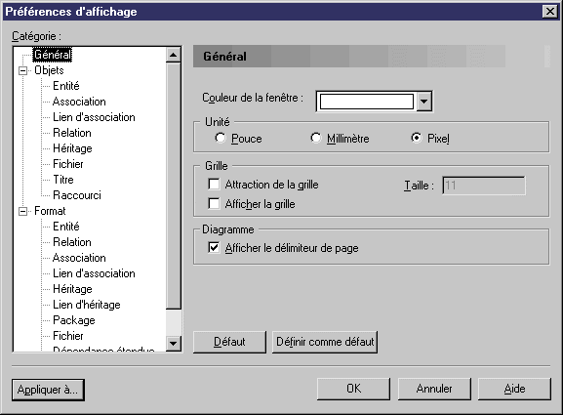This screenshot has height=415, width=563.
Task: Select the Millimètre unit radio button
Action: (x=315, y=138)
